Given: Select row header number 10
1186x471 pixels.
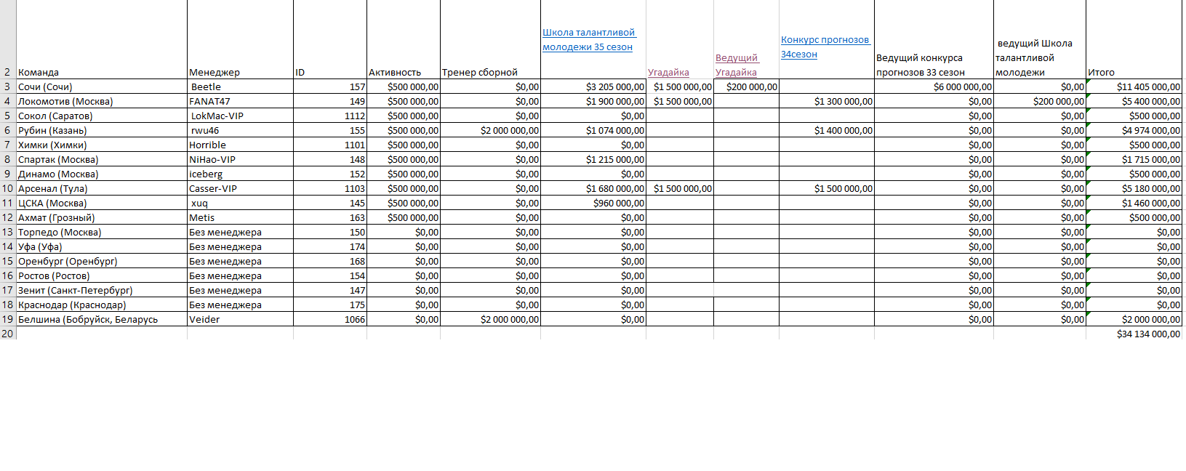Looking at the screenshot, I should pyautogui.click(x=7, y=188).
